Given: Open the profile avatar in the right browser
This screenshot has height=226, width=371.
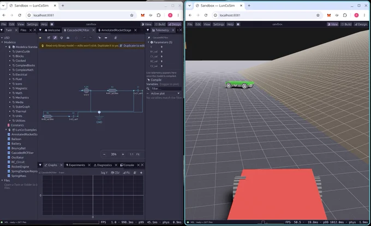Looking at the screenshot, I should click(x=356, y=15).
